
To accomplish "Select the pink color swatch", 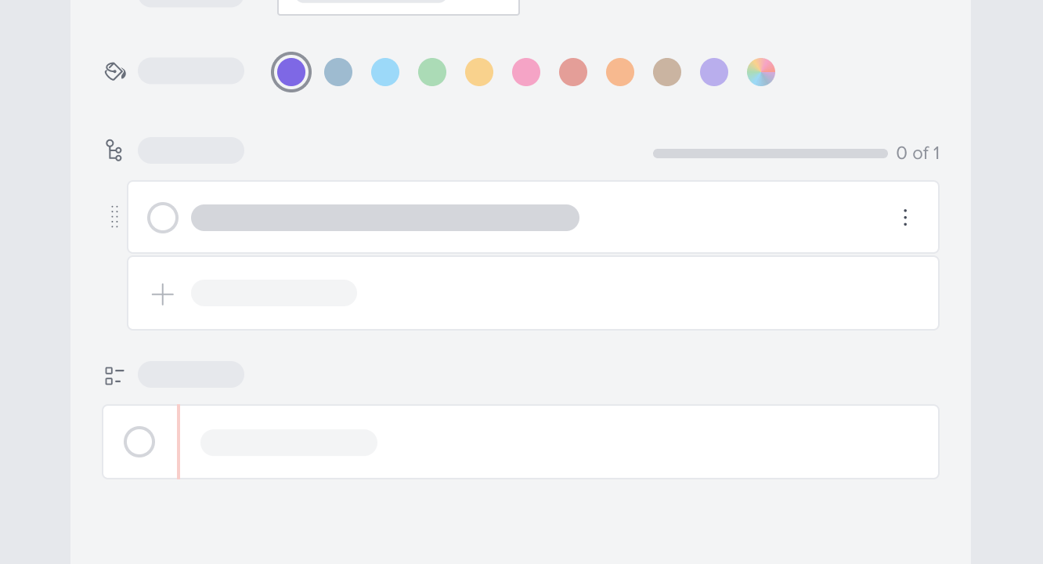I will point(526,71).
